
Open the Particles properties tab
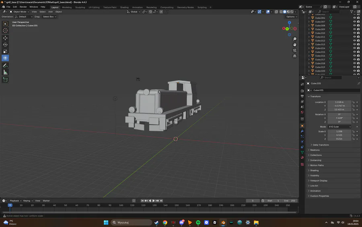[302, 137]
